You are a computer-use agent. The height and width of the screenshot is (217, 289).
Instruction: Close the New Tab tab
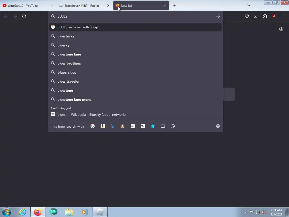point(165,6)
